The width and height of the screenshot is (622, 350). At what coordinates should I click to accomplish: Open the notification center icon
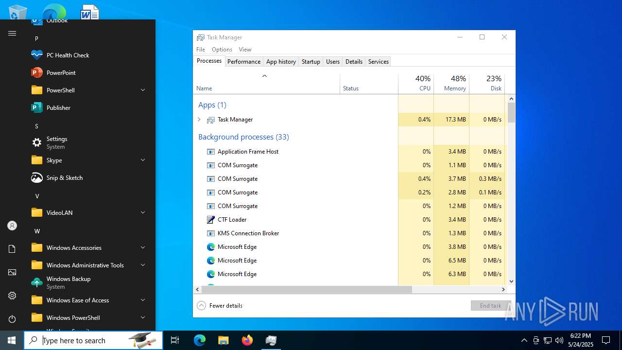coord(606,340)
